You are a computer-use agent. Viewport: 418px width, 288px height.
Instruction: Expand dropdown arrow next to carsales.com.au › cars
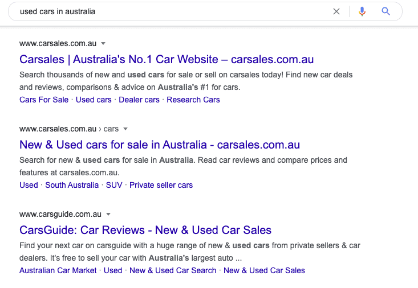125,129
